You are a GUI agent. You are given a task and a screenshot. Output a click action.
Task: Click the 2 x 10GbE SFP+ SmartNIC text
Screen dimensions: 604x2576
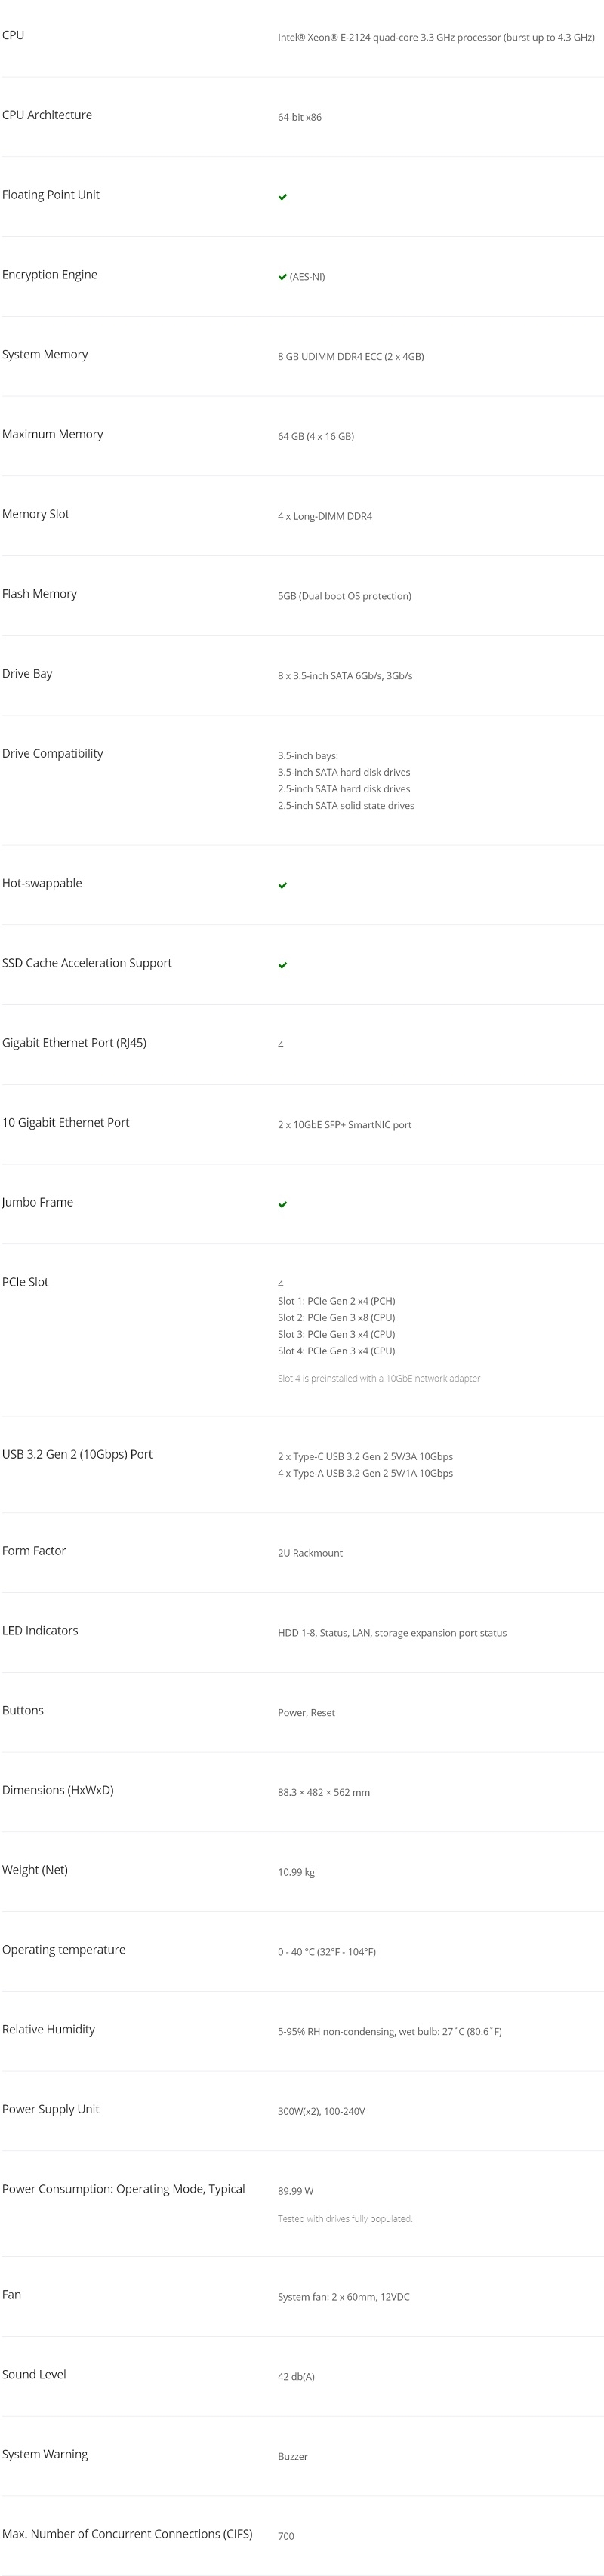click(x=344, y=1125)
